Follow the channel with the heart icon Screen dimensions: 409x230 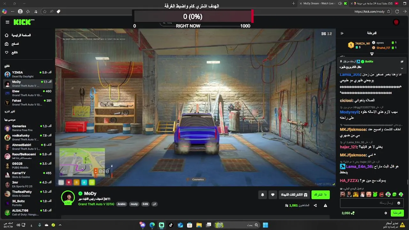click(273, 195)
